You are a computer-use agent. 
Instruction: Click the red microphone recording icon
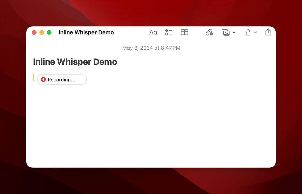pos(43,80)
